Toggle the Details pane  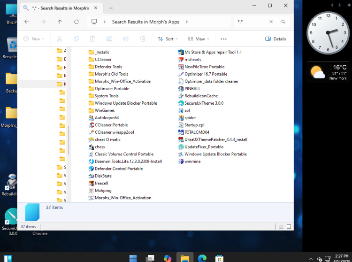[x=275, y=39]
